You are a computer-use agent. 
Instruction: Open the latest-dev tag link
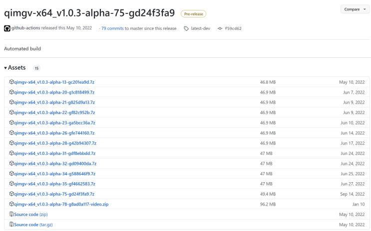[200, 28]
